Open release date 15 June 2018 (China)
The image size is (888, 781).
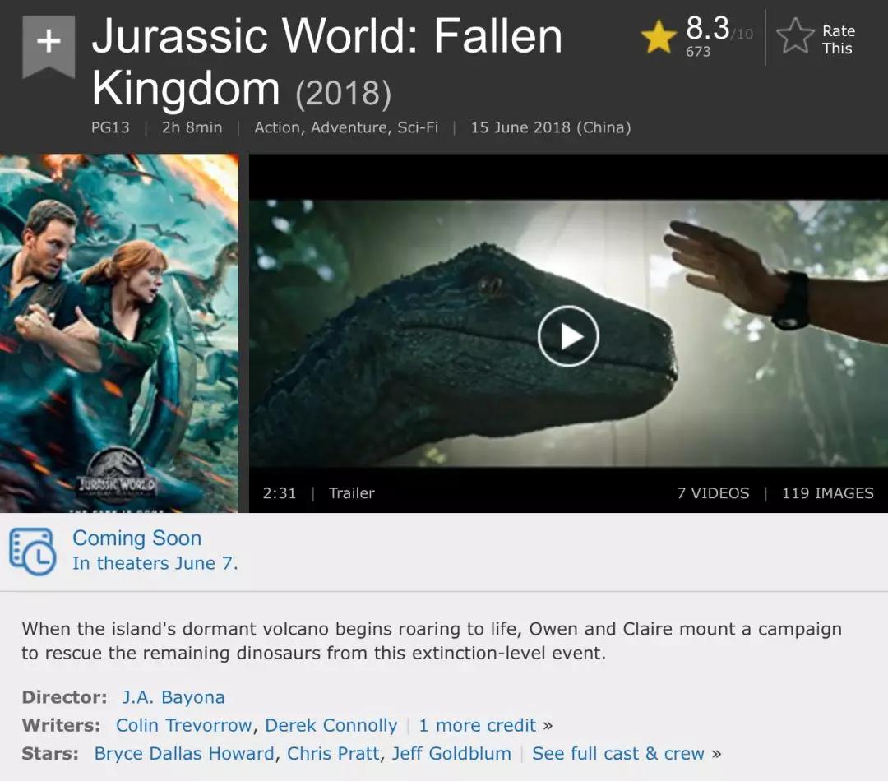550,127
